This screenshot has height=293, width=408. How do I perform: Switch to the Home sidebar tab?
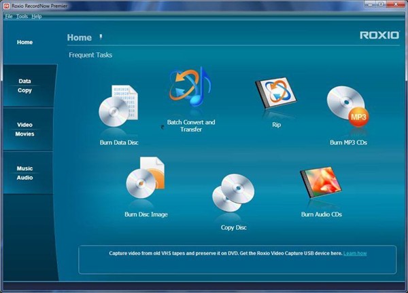click(24, 42)
